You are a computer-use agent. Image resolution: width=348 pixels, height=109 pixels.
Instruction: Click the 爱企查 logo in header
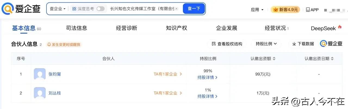(21, 9)
